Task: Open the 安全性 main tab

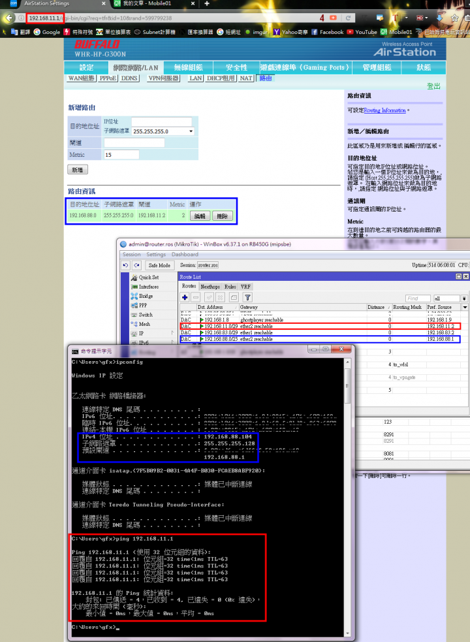Action: pos(236,67)
